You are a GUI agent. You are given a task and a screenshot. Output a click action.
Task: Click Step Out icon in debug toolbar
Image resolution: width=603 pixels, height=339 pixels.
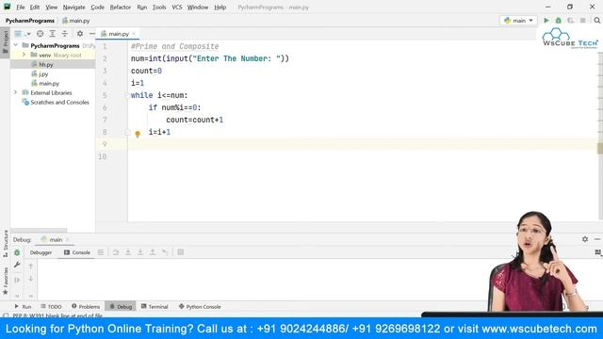click(153, 252)
